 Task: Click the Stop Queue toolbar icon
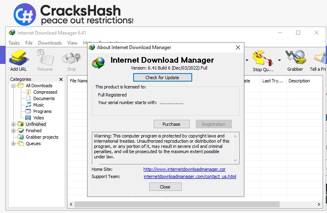(x=263, y=61)
